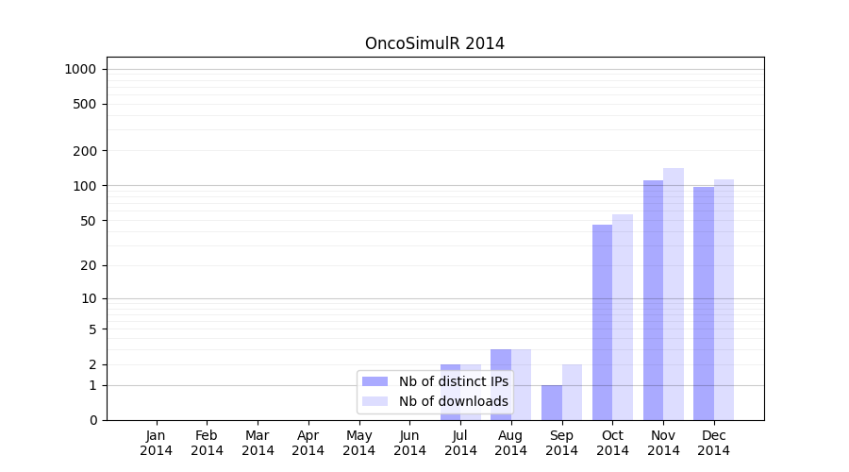Click the 200 y-axis tick label

(86, 151)
